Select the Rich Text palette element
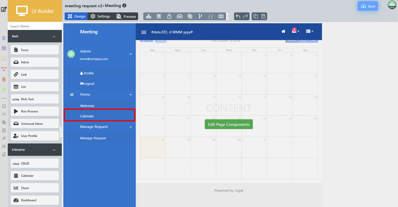This screenshot has height=207, width=398. (x=35, y=99)
